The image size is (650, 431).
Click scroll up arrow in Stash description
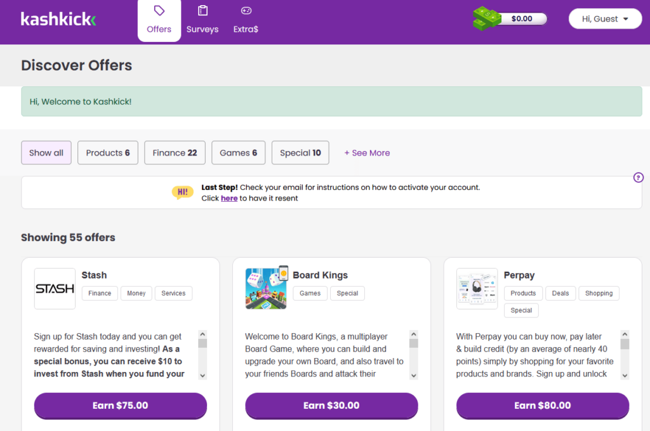(202, 334)
